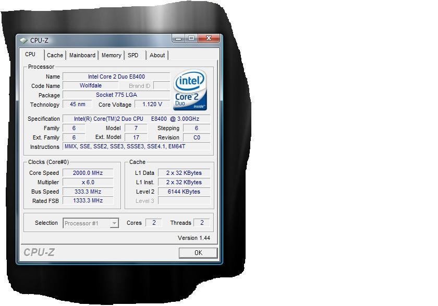This screenshot has height=306, width=438.
Task: Select the Memory tab
Action: click(111, 55)
